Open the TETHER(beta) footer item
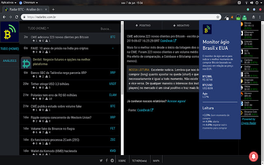The height and width of the screenshot is (165, 264). [139, 161]
